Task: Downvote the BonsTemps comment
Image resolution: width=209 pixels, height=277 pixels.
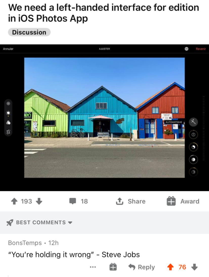Action: pos(194,267)
